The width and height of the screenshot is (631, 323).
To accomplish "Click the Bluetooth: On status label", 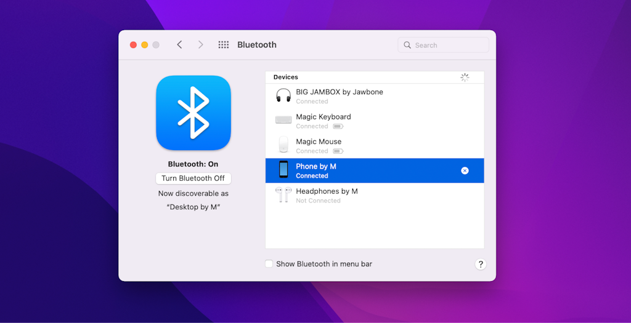I will coord(193,164).
